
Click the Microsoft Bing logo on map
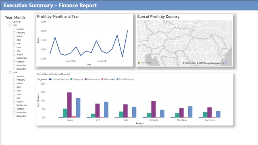pos(145,63)
